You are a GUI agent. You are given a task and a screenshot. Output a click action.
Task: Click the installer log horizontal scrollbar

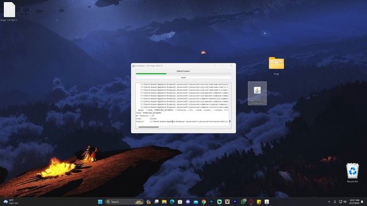(x=149, y=127)
